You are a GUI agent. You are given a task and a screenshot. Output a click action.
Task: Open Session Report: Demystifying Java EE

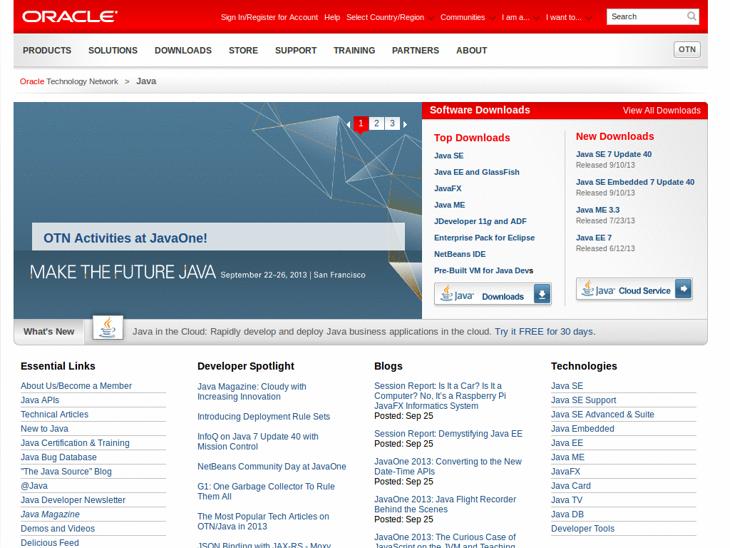(448, 434)
